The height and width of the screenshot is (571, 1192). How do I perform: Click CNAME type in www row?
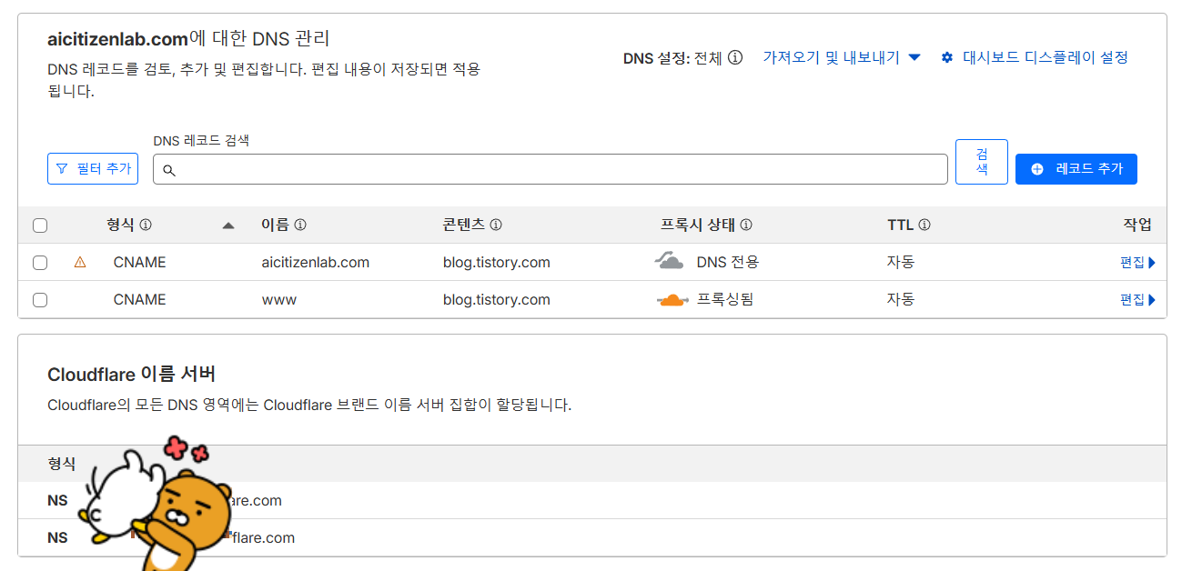coord(140,300)
